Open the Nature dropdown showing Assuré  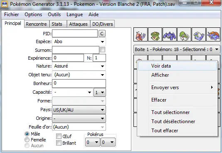[79, 66]
